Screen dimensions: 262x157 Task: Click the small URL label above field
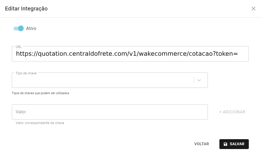click(19, 47)
